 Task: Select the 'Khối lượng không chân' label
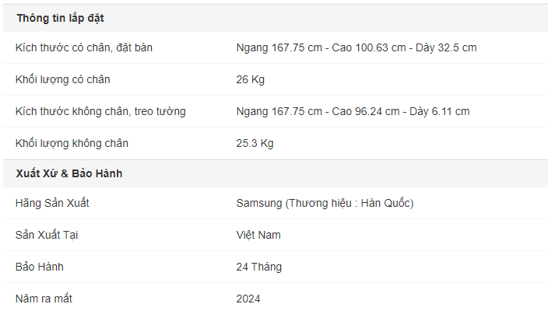point(72,144)
